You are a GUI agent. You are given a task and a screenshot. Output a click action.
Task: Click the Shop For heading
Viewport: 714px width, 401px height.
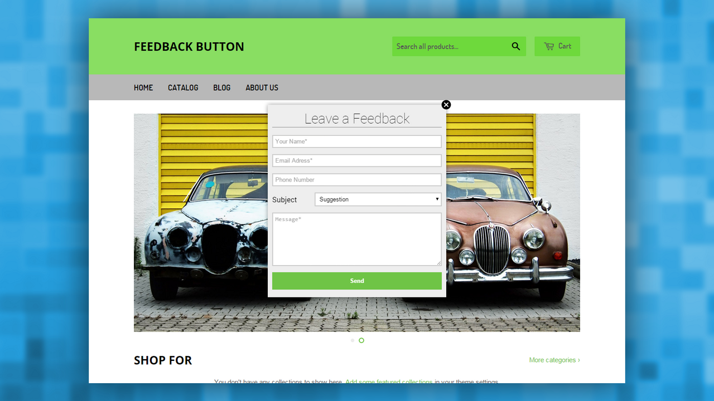coord(163,360)
